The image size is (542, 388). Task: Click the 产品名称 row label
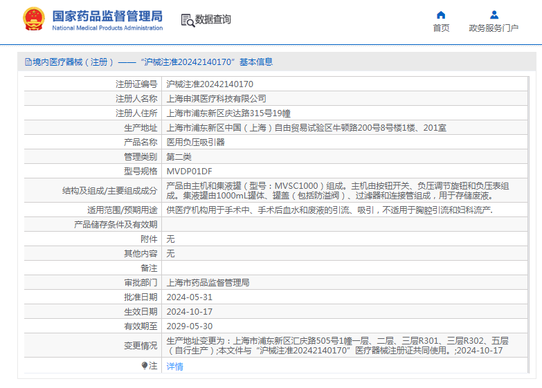click(x=141, y=142)
